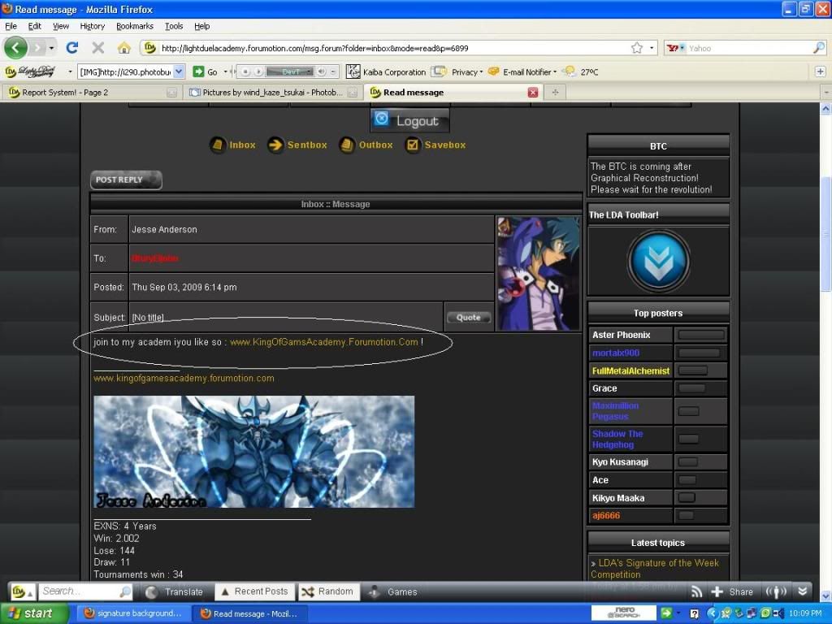Click the Logout button
The height and width of the screenshot is (624, 832).
point(409,120)
